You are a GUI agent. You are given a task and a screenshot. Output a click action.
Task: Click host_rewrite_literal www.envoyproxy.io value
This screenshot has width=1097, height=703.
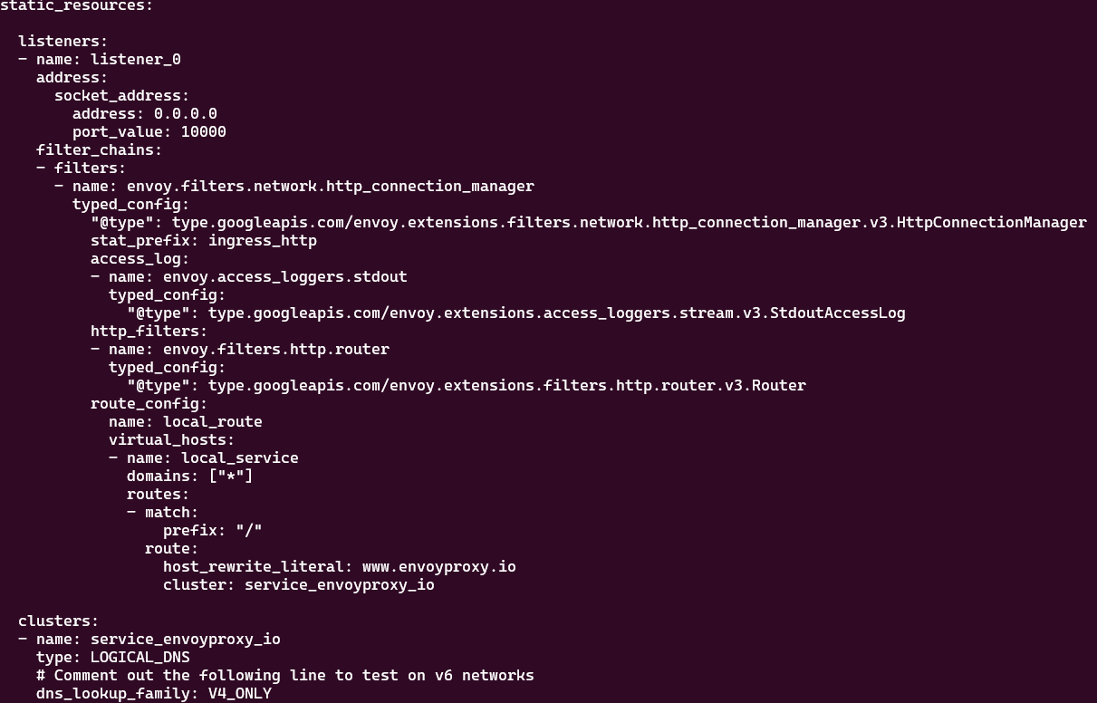(x=439, y=566)
